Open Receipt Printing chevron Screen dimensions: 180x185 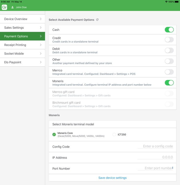click(41, 45)
